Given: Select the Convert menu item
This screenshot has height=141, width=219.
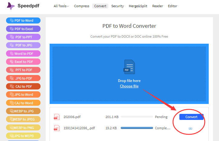Looking at the screenshot, I should [100, 6].
